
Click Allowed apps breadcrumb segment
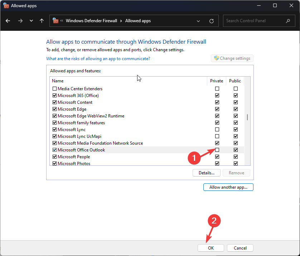click(x=138, y=21)
